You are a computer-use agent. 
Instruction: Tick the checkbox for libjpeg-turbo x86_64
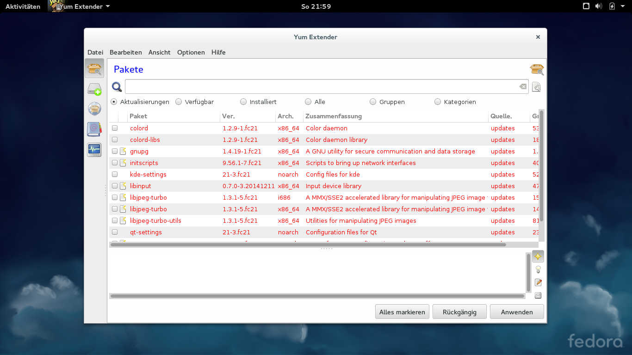click(x=115, y=209)
